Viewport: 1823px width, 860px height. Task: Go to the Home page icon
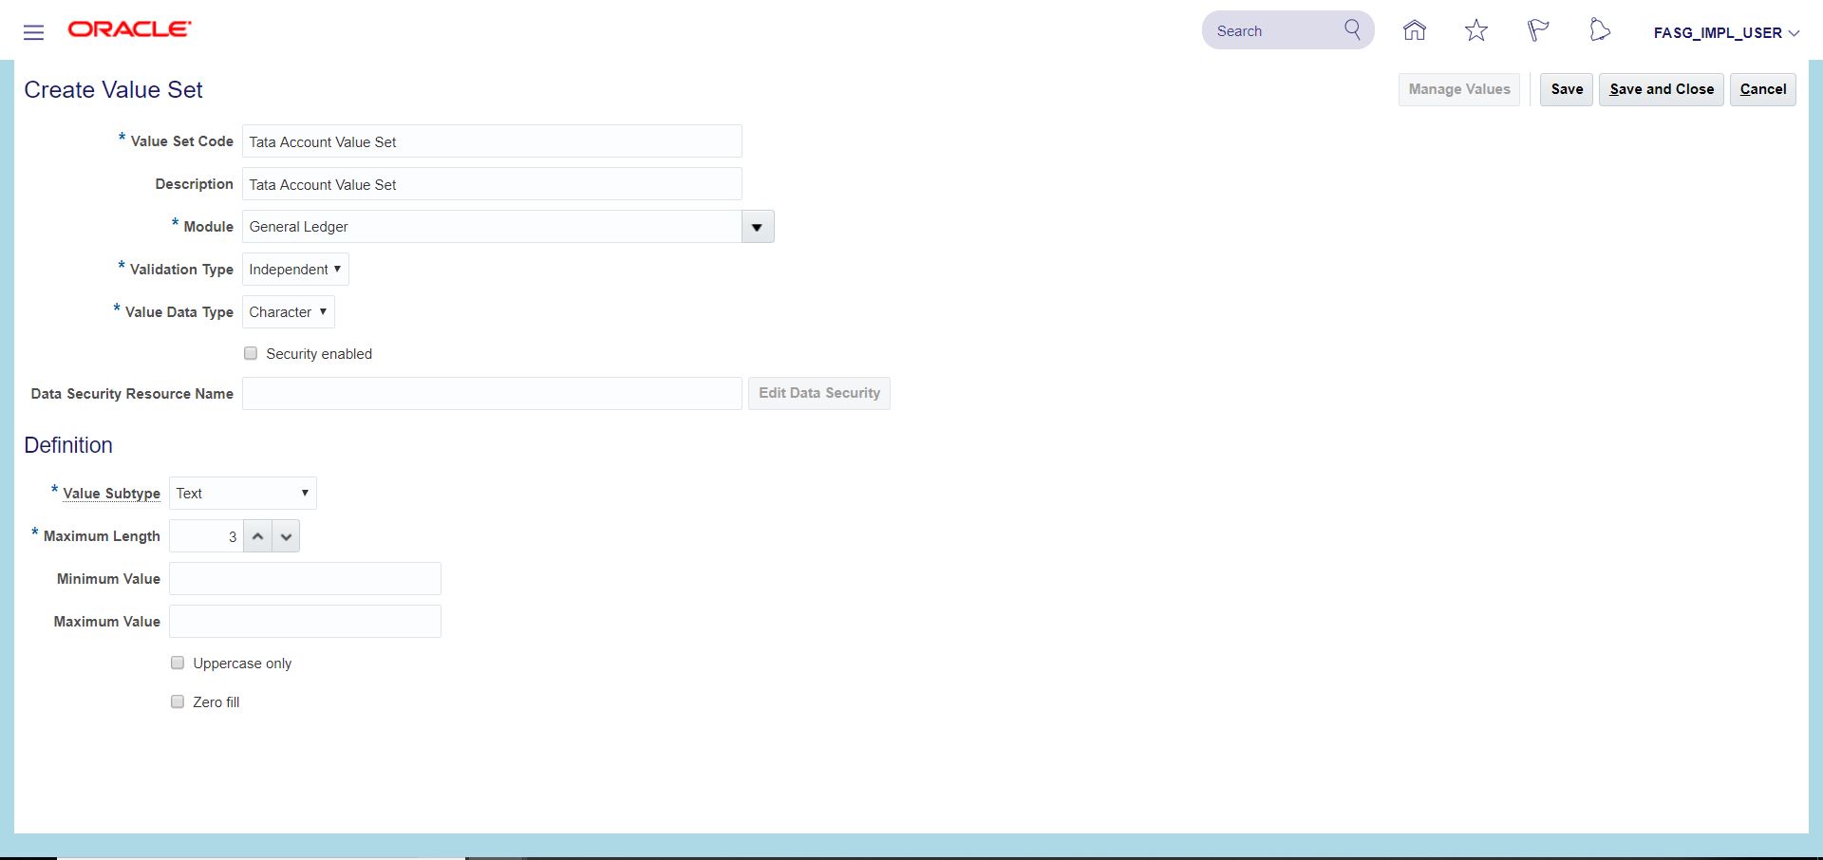(x=1414, y=30)
